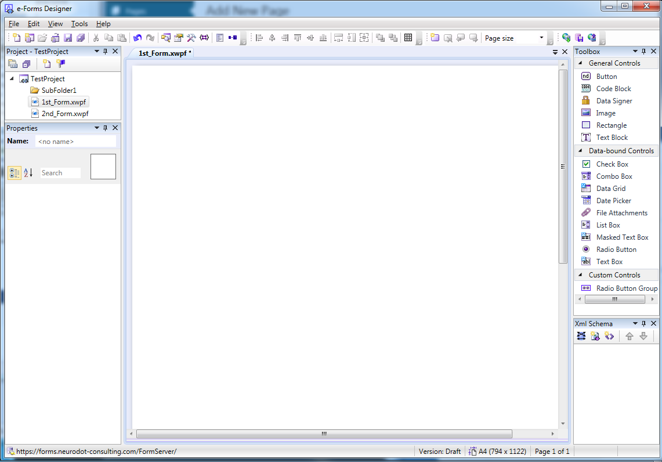Open the Page size dropdown
Viewport: 662px width, 462px height.
(542, 38)
